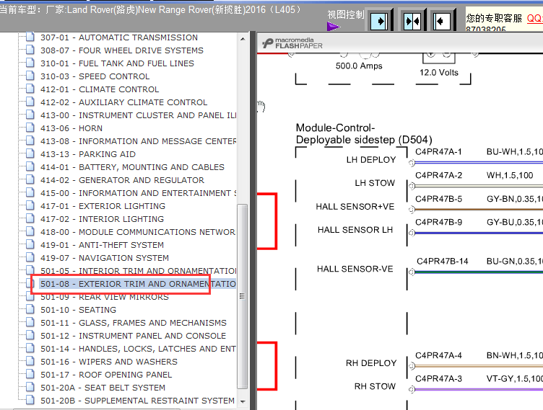The height and width of the screenshot is (410, 543).
Task: Click the C4PR47A-1 connector label
Action: click(x=438, y=152)
